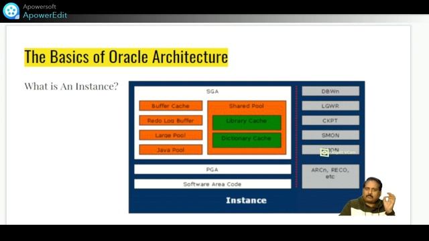This screenshot has height=241, width=429.
Task: Click the 'Java Pool' box
Action: 171,150
